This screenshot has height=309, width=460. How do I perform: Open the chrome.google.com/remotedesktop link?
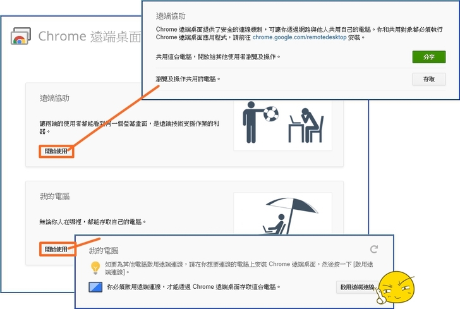point(300,37)
